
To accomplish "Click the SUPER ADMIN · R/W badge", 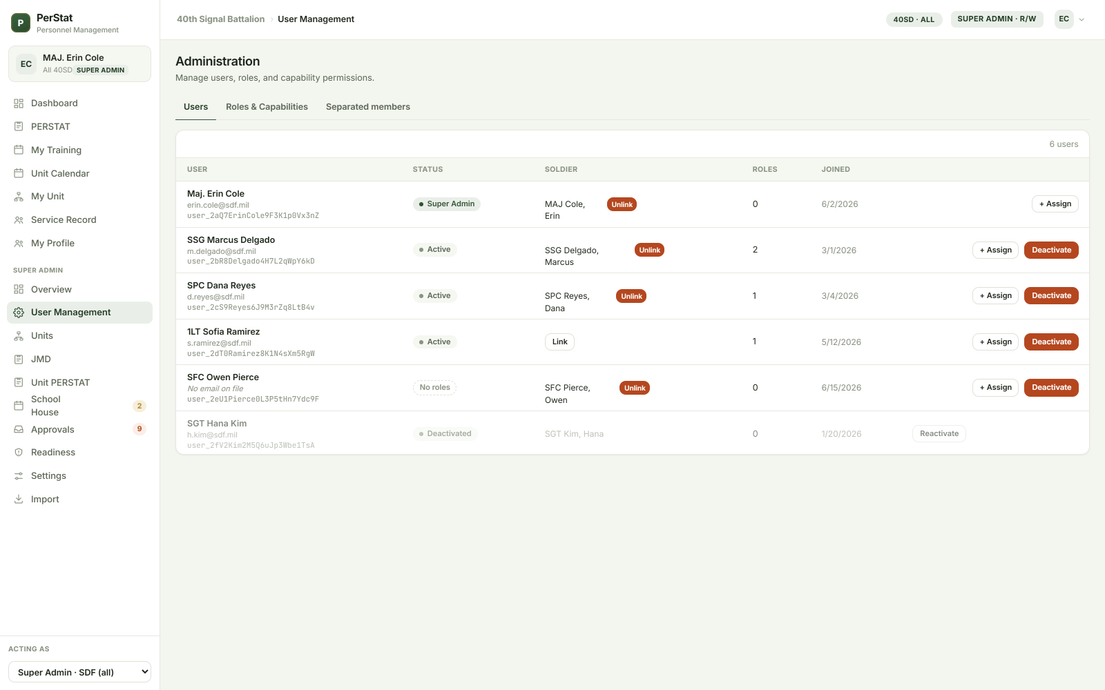I will coord(997,19).
